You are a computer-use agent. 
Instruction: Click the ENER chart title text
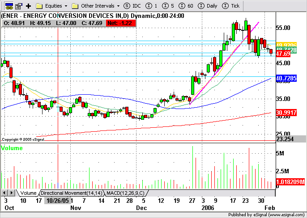pyautogui.click(x=93, y=16)
